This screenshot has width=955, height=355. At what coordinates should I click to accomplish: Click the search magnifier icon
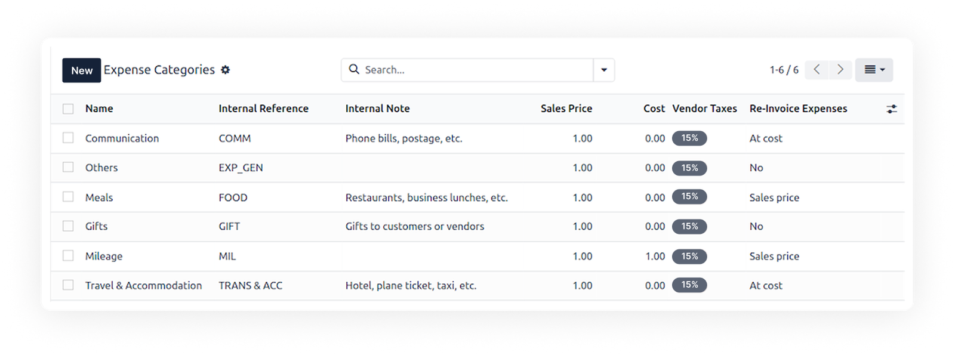coord(354,69)
